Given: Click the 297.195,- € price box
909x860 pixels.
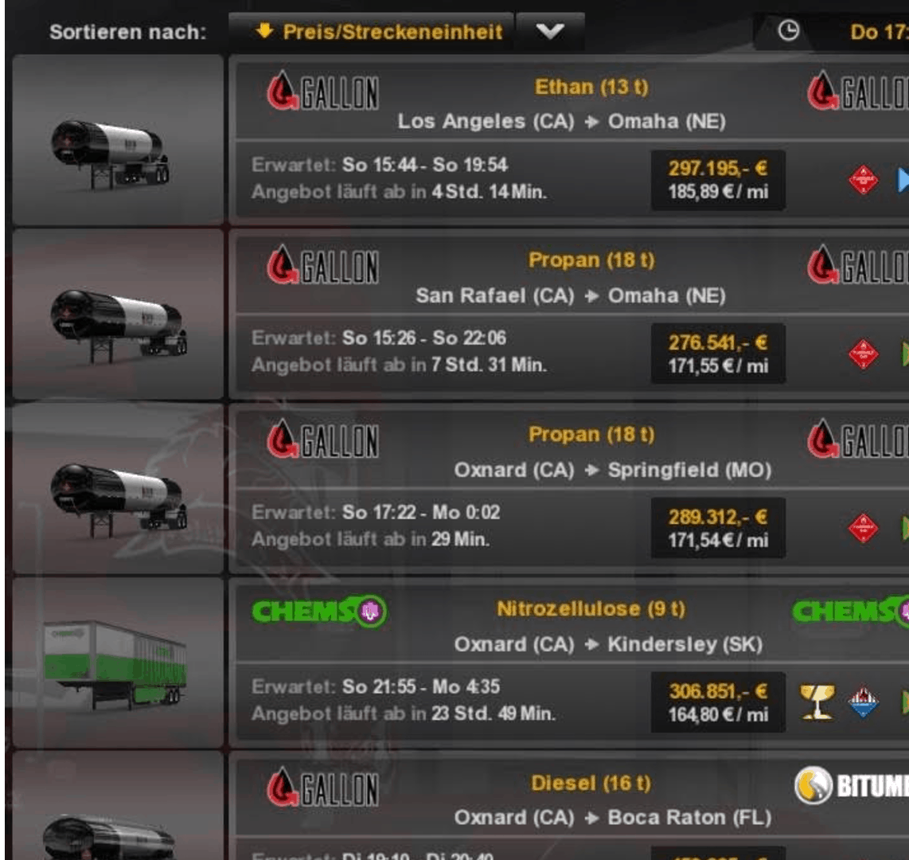Looking at the screenshot, I should click(718, 180).
